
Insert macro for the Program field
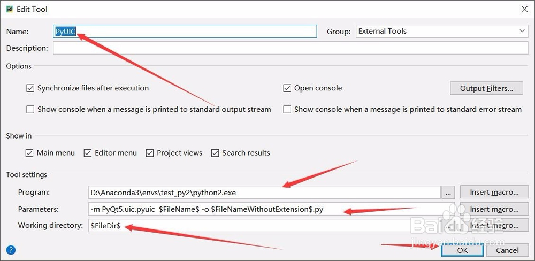[x=494, y=192]
